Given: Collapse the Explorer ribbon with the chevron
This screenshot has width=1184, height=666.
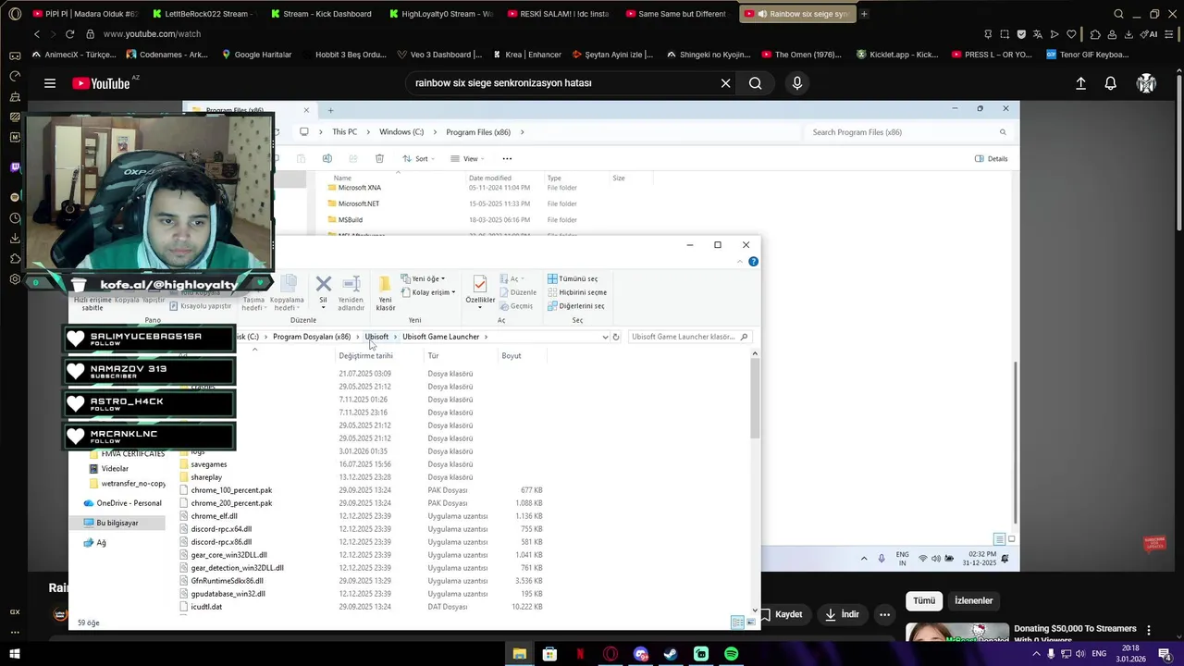Looking at the screenshot, I should pyautogui.click(x=740, y=262).
